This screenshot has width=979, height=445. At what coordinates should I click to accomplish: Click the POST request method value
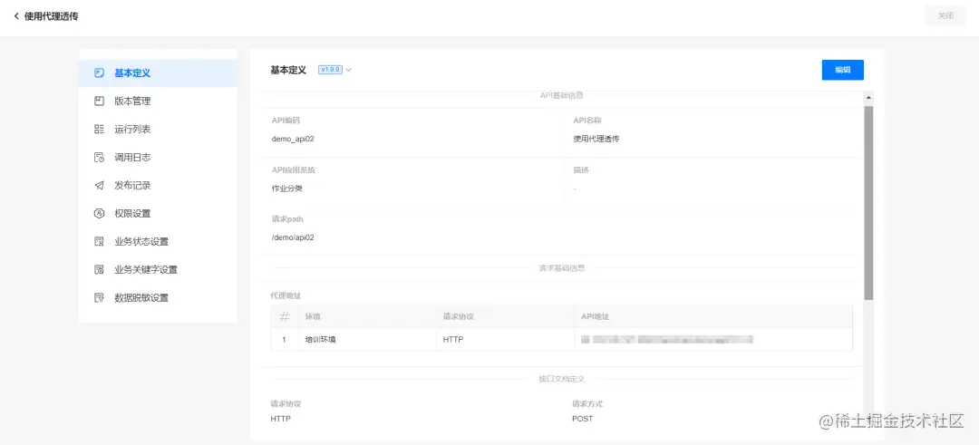tap(583, 419)
